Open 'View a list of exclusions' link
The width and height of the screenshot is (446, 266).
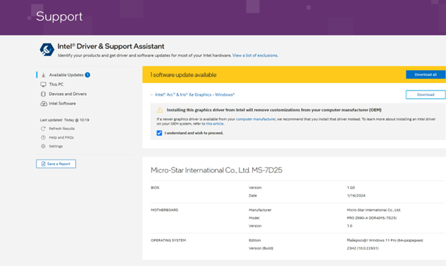(x=255, y=56)
